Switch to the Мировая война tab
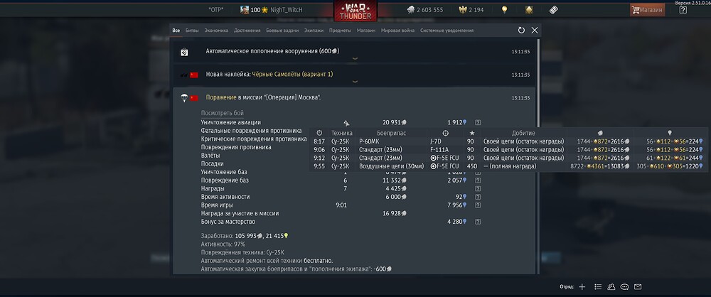 pyautogui.click(x=397, y=31)
